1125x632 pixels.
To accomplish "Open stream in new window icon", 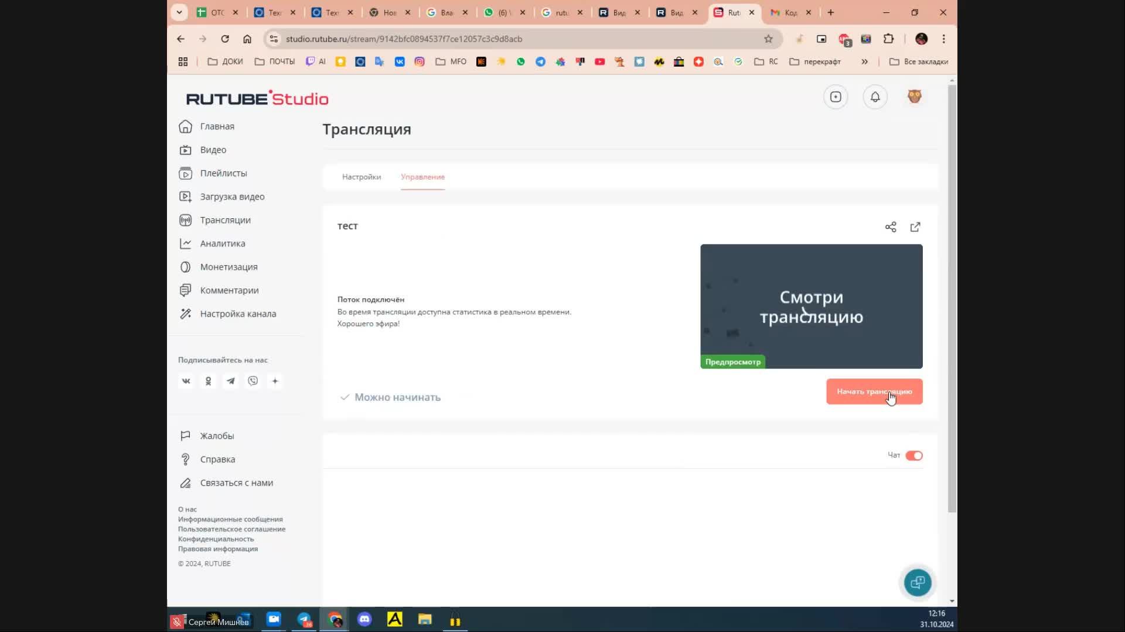I will (x=915, y=227).
